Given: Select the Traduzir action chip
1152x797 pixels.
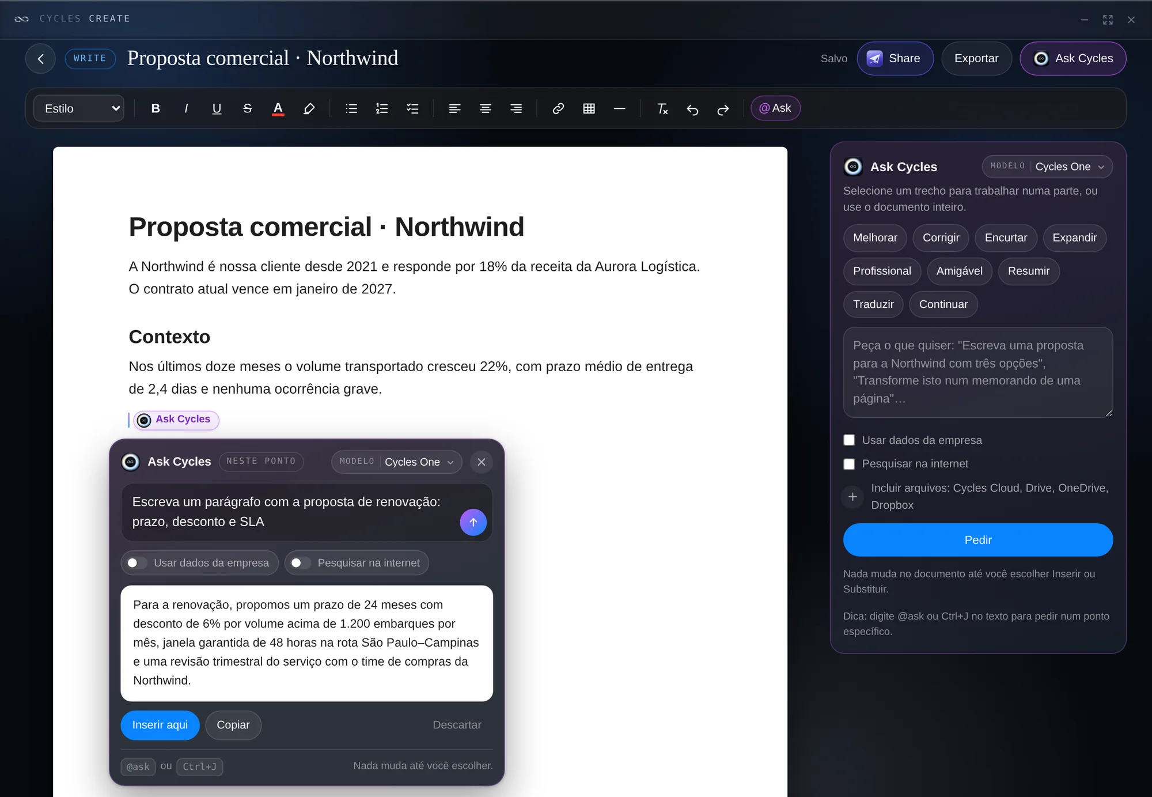Looking at the screenshot, I should [x=873, y=304].
